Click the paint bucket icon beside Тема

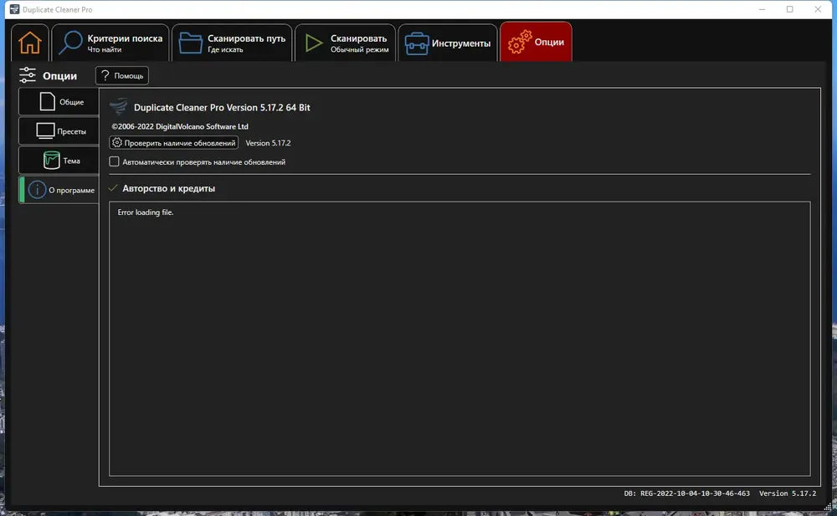tap(51, 160)
